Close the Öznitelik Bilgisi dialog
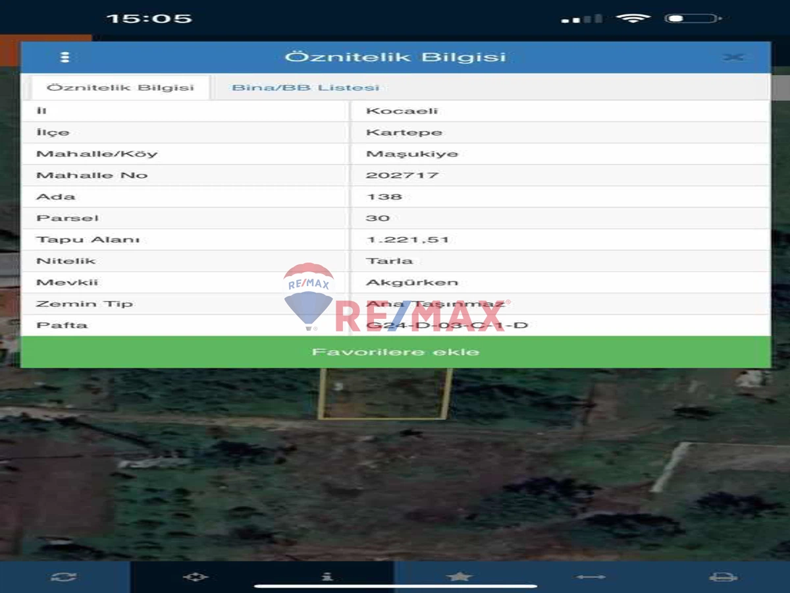 [x=733, y=57]
